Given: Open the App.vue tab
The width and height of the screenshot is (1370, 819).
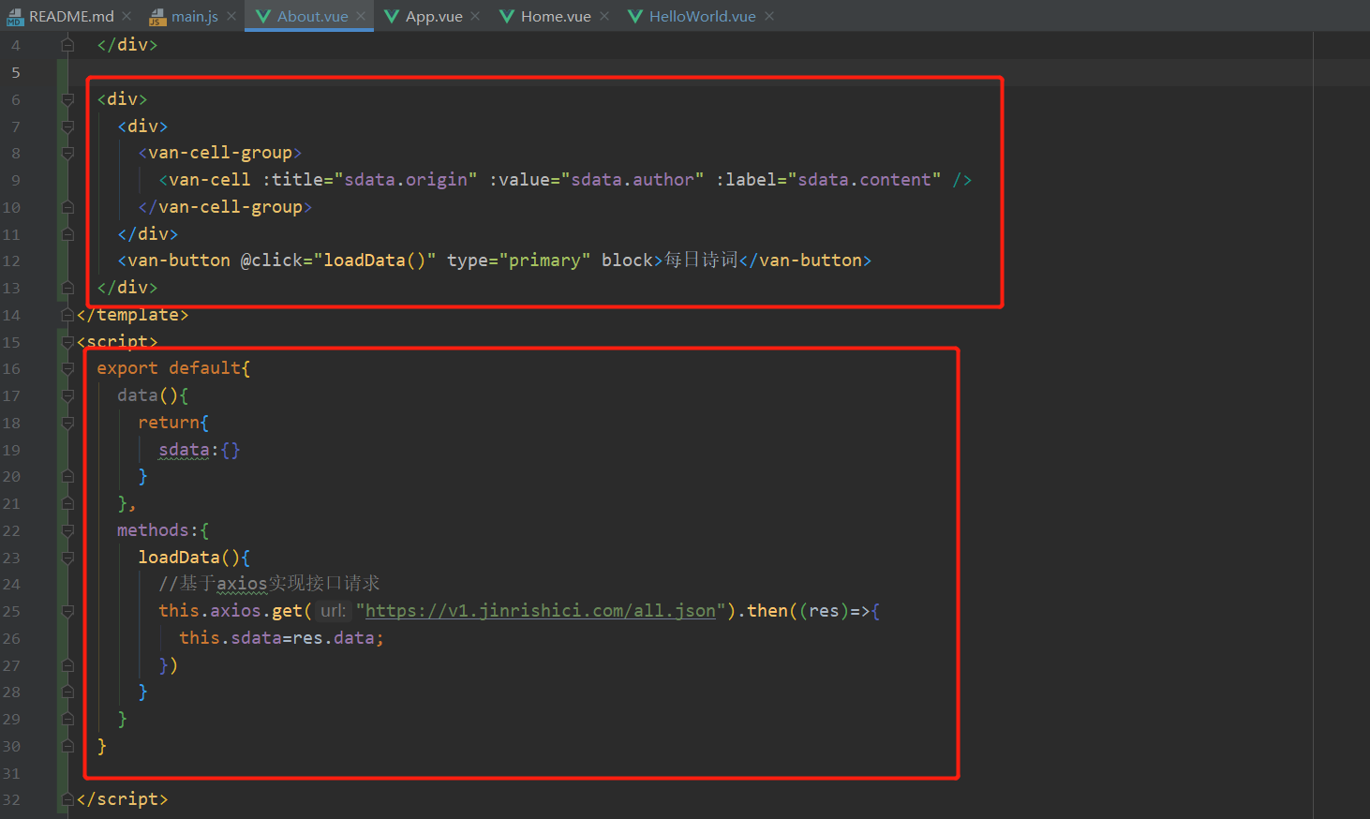Looking at the screenshot, I should point(432,16).
